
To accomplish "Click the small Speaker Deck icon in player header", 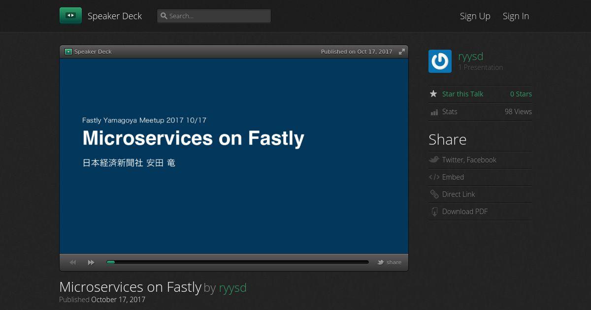I will pyautogui.click(x=68, y=52).
